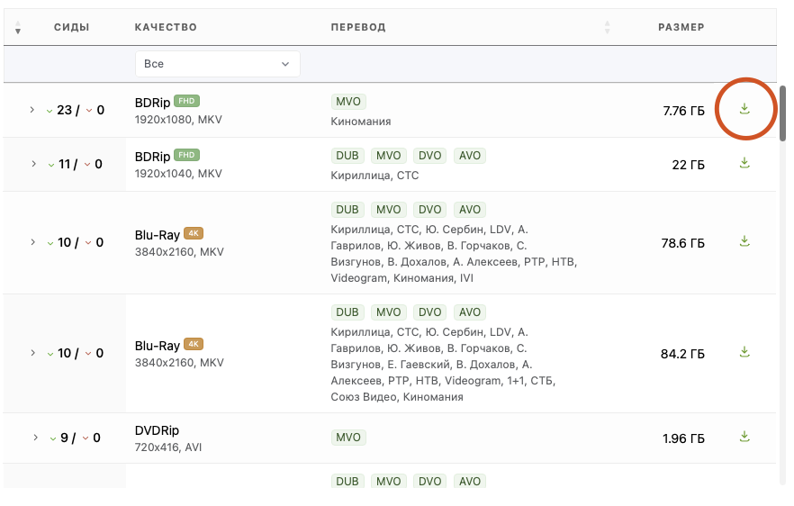Sort by the first column arrows
794x506 pixels.
(x=18, y=27)
